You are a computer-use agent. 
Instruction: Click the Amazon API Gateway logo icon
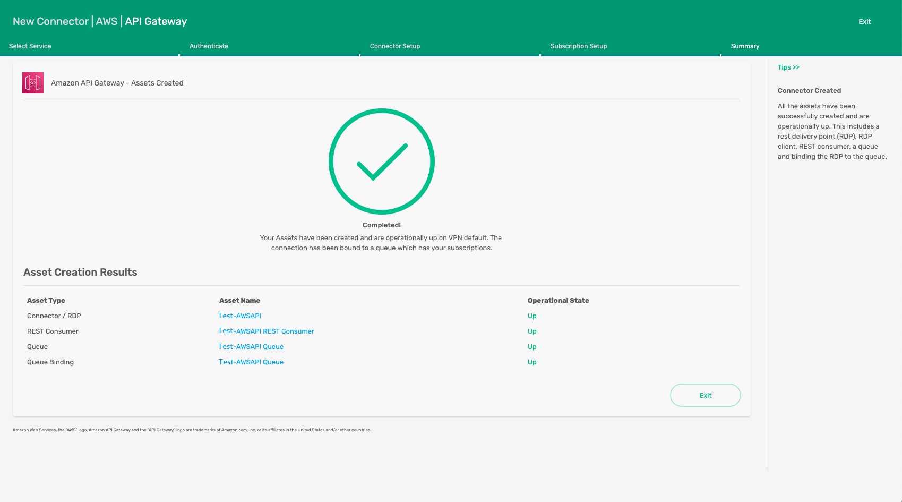point(33,83)
